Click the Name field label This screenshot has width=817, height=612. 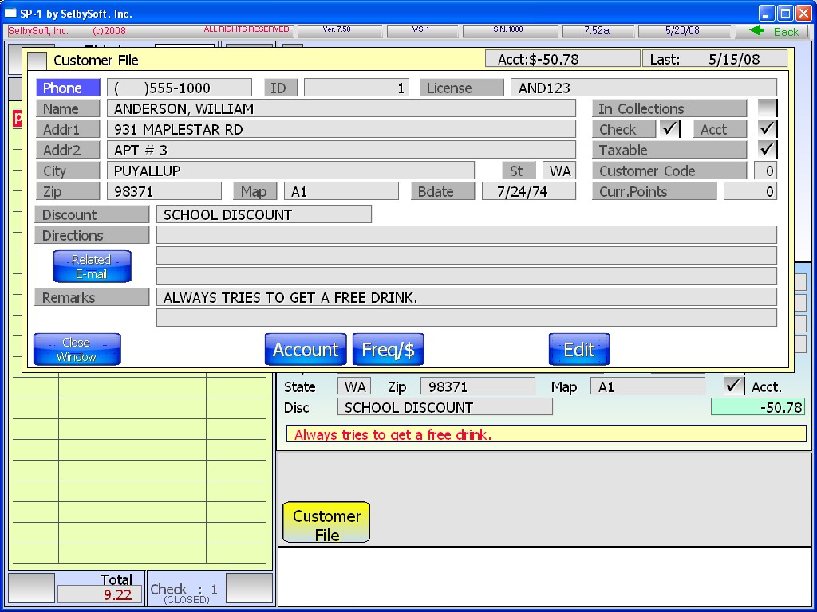click(68, 108)
